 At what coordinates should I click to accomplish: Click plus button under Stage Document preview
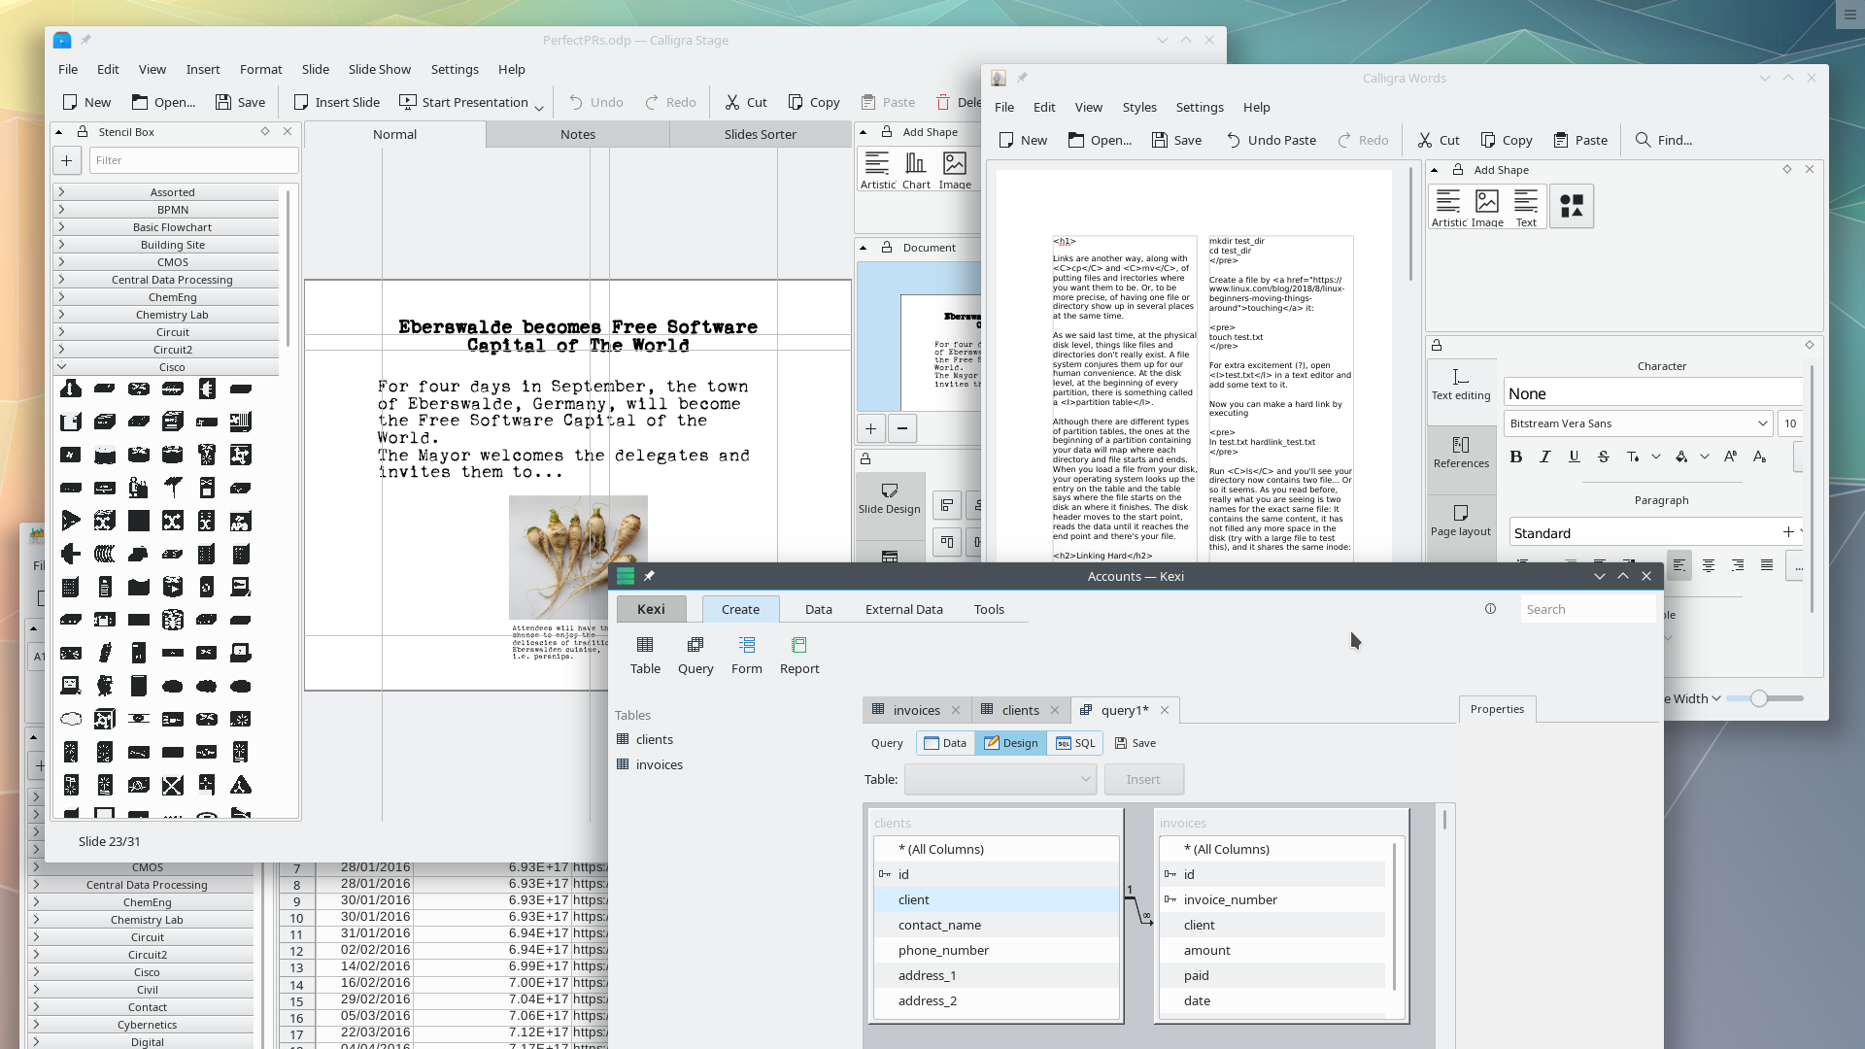click(871, 428)
